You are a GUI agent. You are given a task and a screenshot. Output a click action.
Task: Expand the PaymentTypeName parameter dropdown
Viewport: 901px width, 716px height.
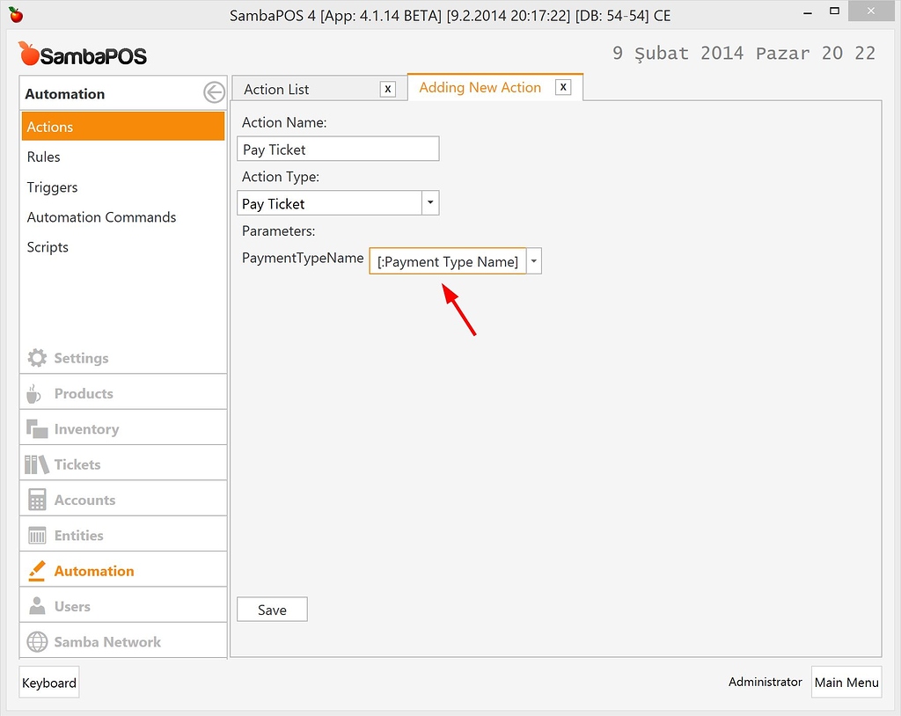tap(533, 260)
